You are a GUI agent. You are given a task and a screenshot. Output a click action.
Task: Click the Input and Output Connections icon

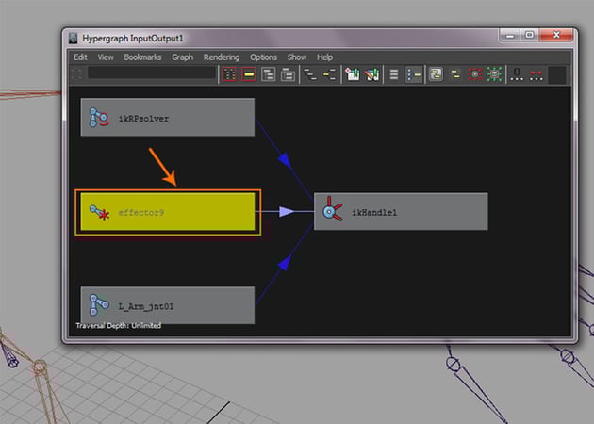[x=329, y=73]
